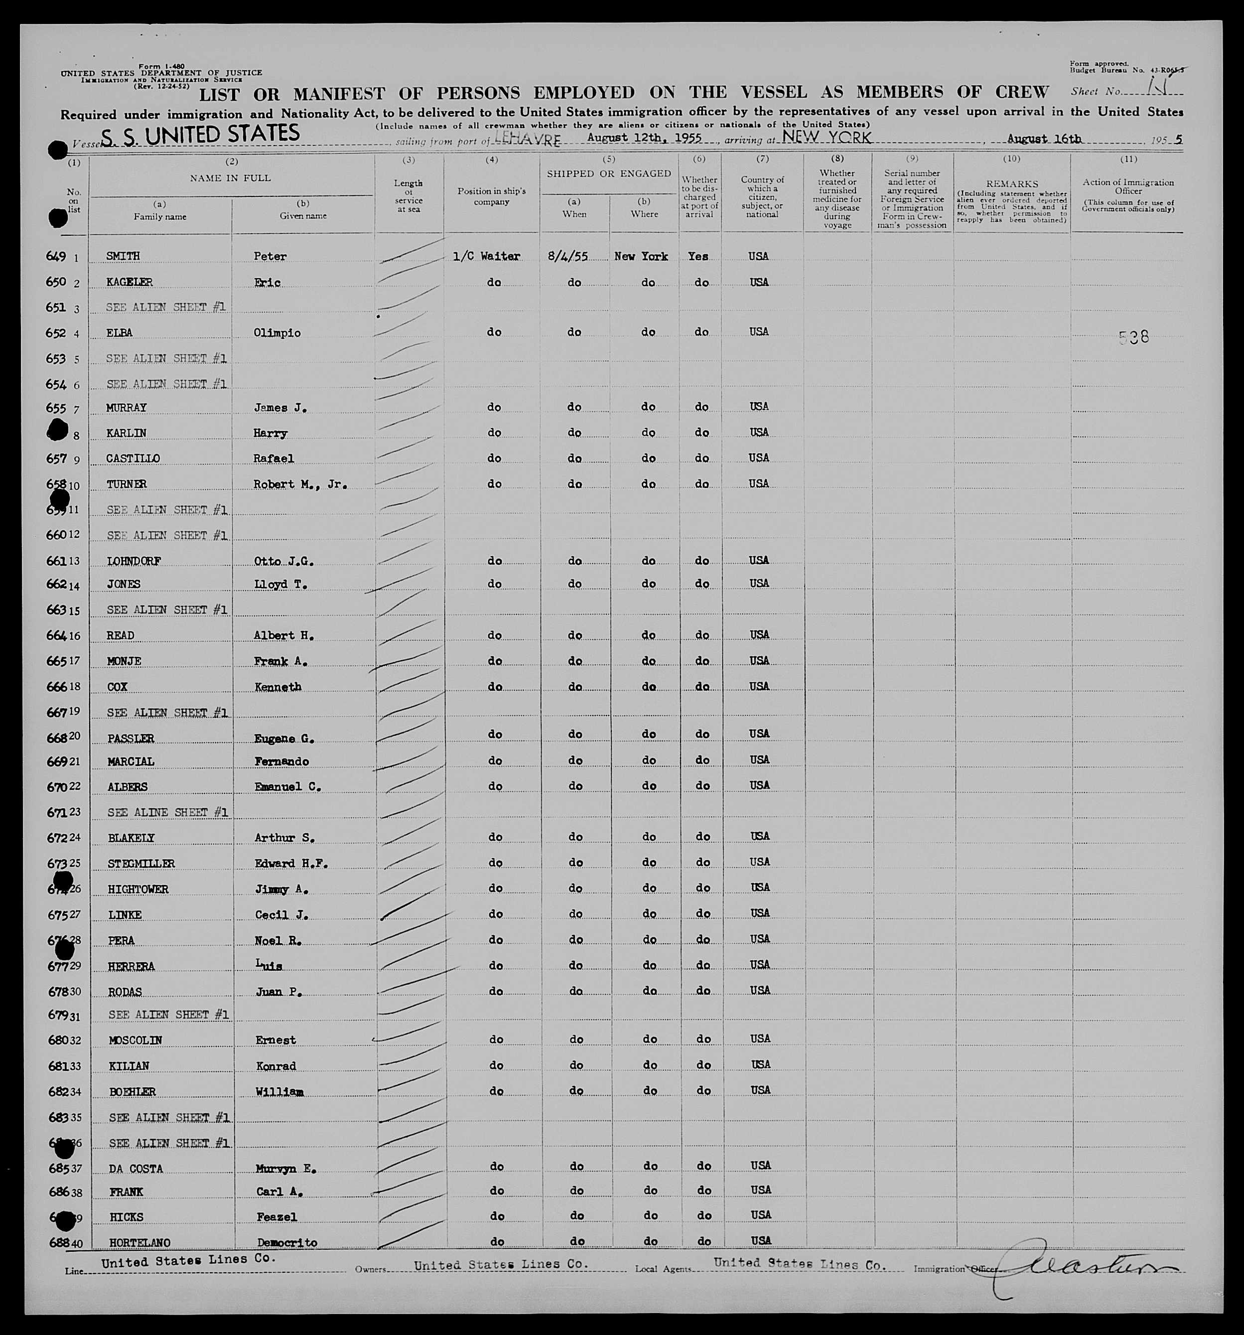Select the given name Emanuel C.

pos(288,786)
